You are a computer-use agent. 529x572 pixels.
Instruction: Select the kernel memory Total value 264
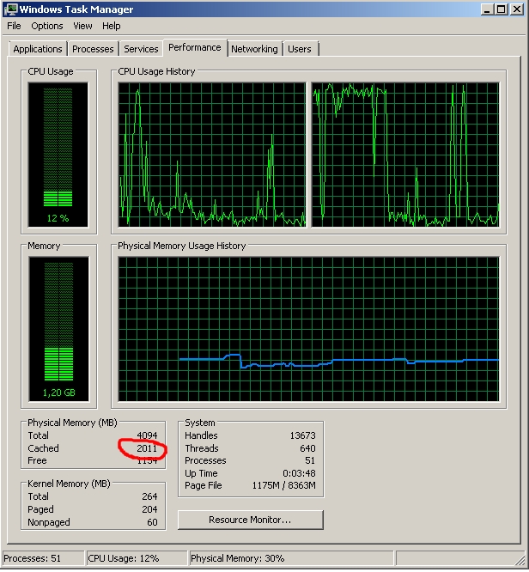point(149,496)
